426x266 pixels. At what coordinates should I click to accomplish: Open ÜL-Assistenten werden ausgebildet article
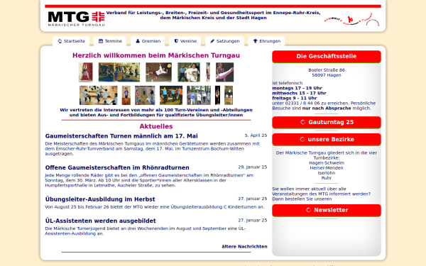[x=101, y=221]
